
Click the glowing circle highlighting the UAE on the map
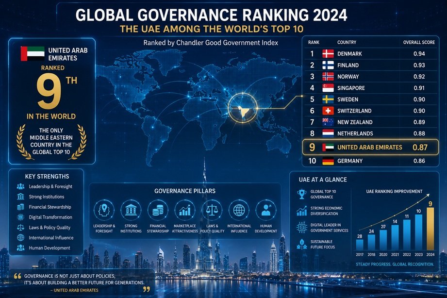coord(243,108)
